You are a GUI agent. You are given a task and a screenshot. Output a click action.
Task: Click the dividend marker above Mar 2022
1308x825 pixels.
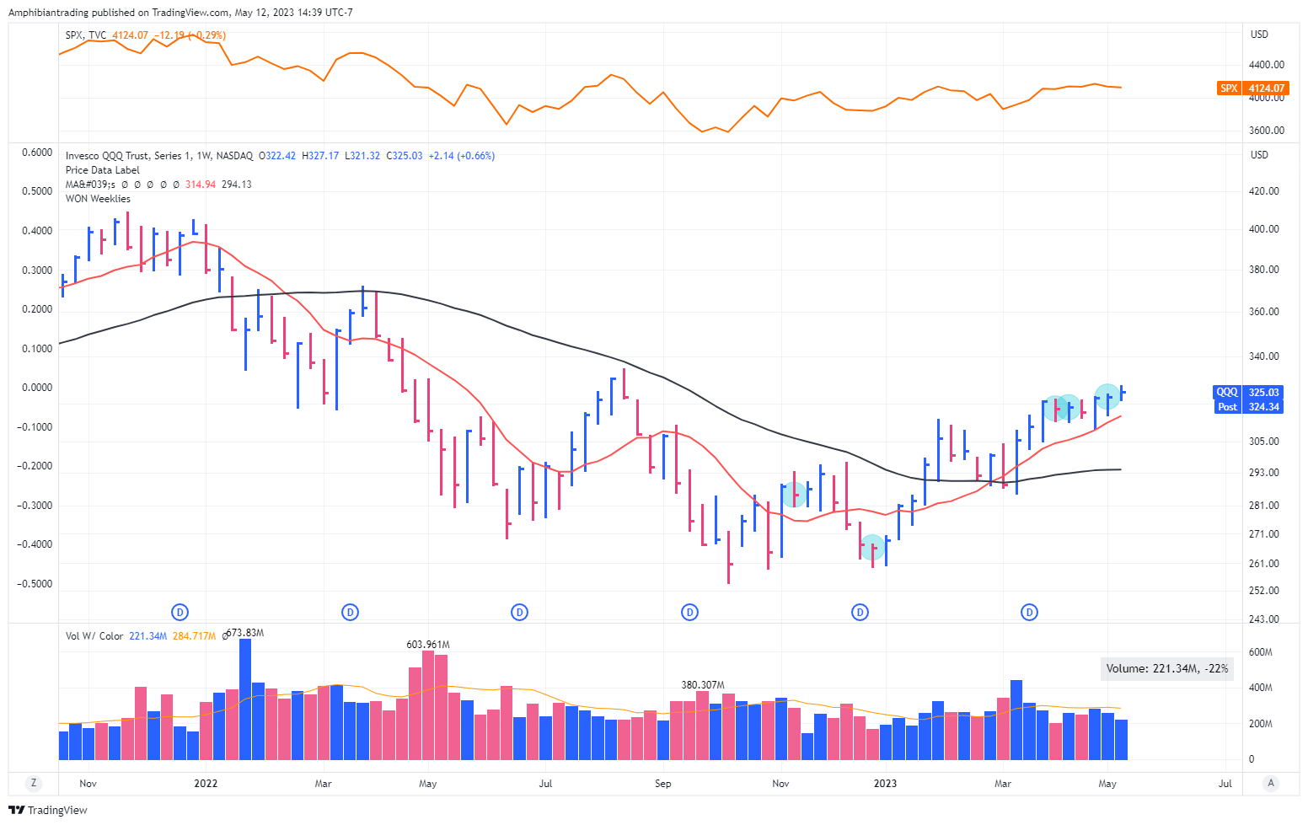[351, 612]
